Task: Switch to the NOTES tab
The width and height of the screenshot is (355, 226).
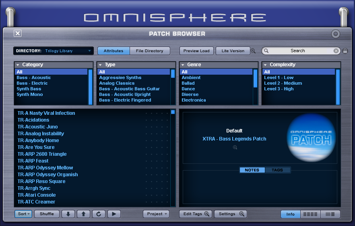Action: tap(252, 170)
